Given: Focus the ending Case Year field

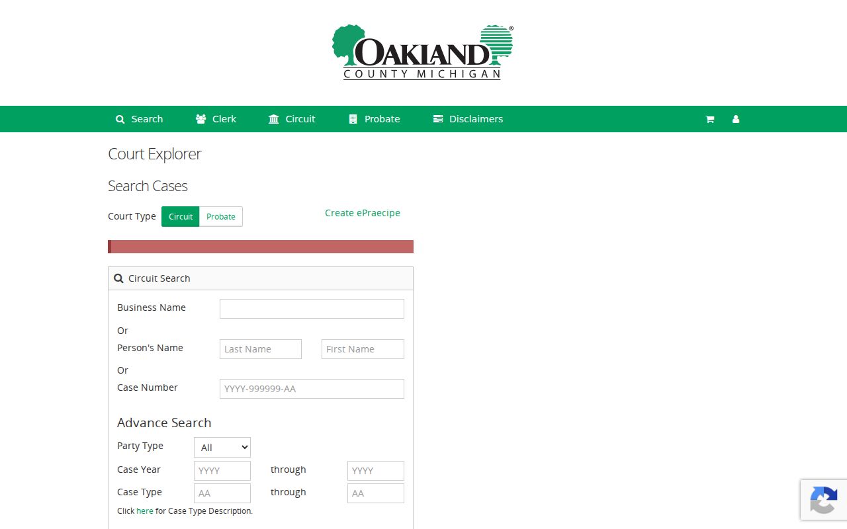Looking at the screenshot, I should click(x=376, y=471).
